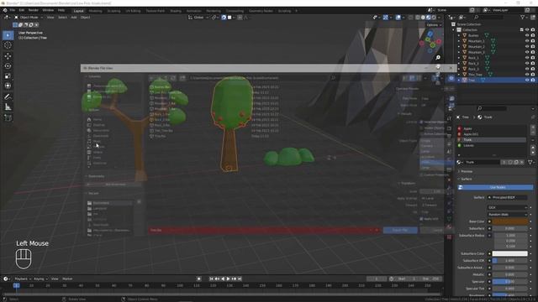Hide Mountain_1 with its eye icon

coord(527,41)
